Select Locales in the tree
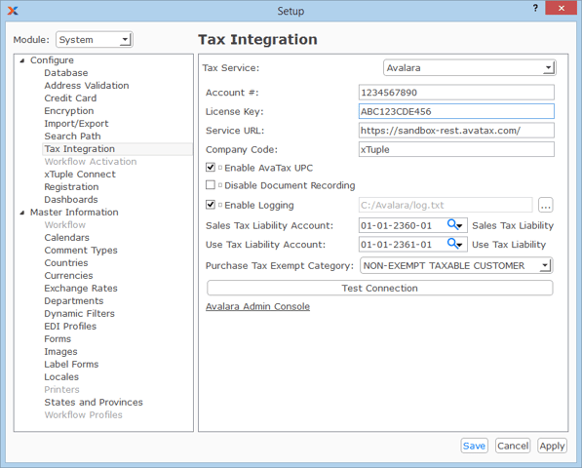This screenshot has width=582, height=468. [x=61, y=376]
